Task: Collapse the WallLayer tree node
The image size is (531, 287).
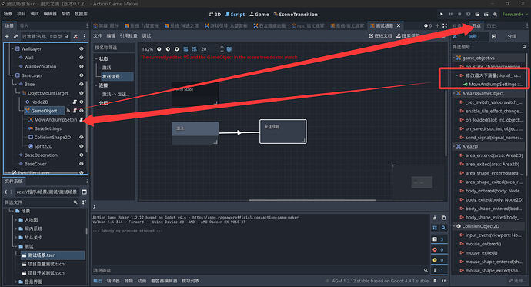Action: point(12,48)
